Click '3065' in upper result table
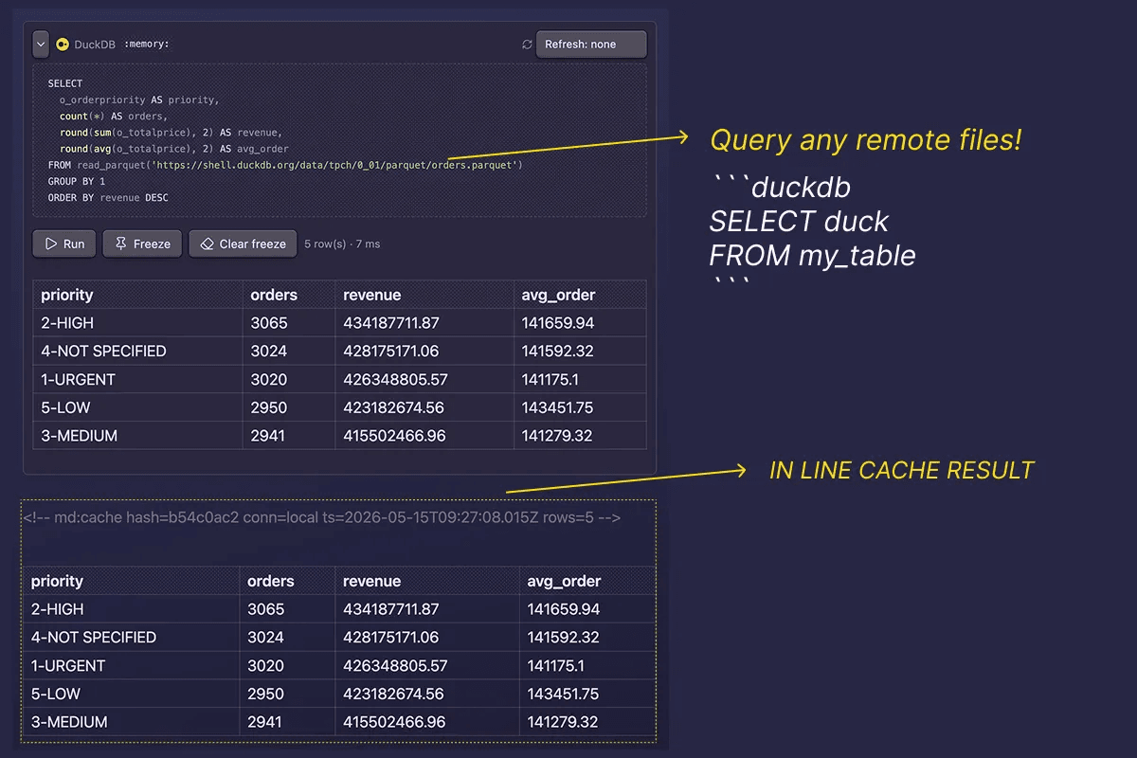Image resolution: width=1137 pixels, height=758 pixels. (269, 323)
